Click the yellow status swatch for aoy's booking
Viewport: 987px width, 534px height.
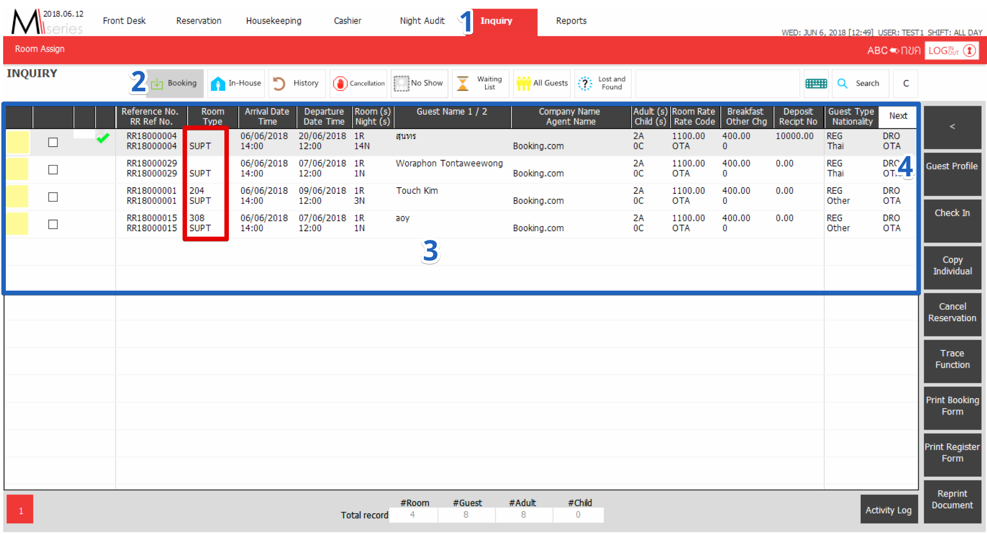(x=18, y=224)
